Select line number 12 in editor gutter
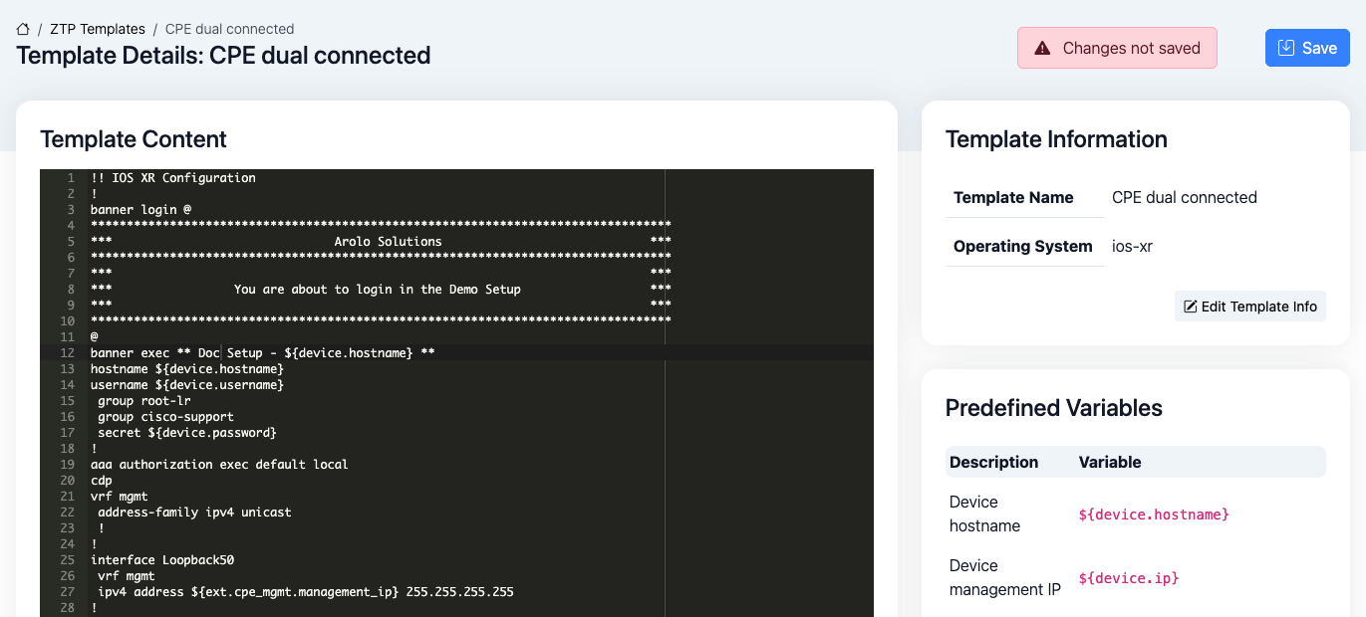Viewport: 1366px width, 617px height. pyautogui.click(x=68, y=353)
